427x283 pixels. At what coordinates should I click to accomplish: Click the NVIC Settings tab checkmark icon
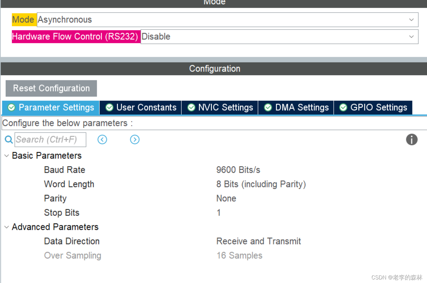(x=191, y=107)
